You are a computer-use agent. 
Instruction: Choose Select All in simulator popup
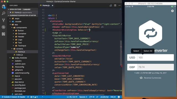(148, 51)
